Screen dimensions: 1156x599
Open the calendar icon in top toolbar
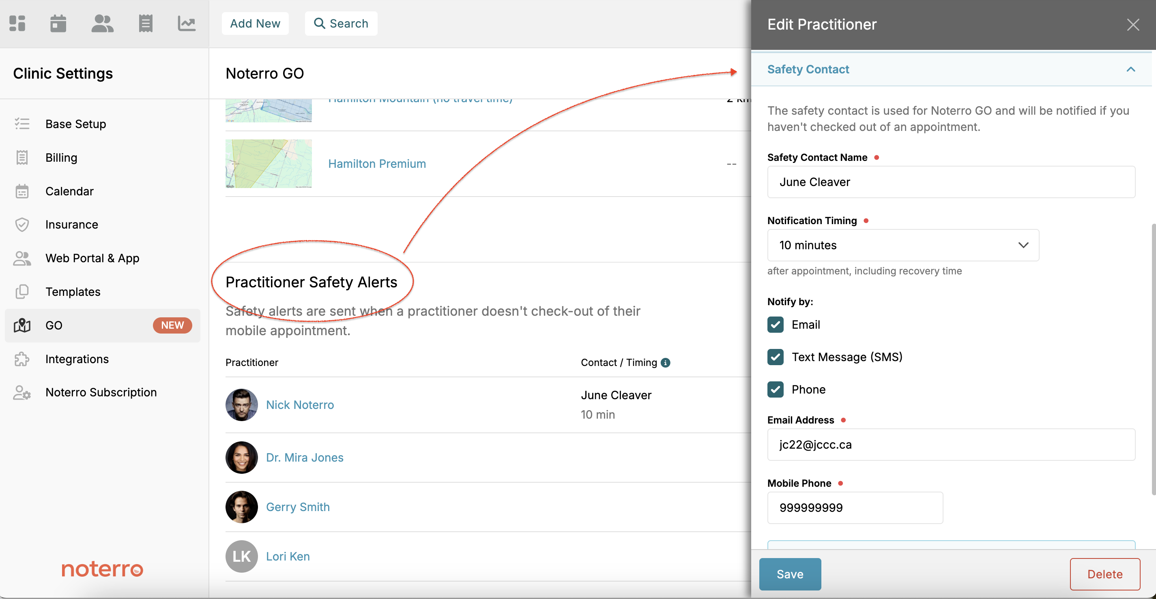pyautogui.click(x=58, y=24)
